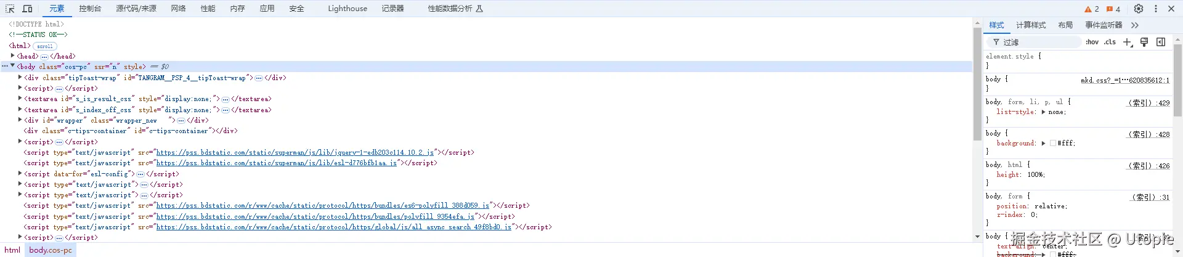This screenshot has height=257, width=1183.
Task: Click the position: relative declaration
Action: pos(1032,206)
